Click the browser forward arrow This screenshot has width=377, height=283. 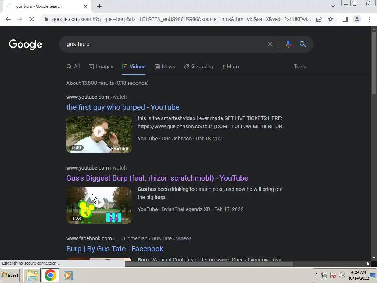click(x=20, y=19)
